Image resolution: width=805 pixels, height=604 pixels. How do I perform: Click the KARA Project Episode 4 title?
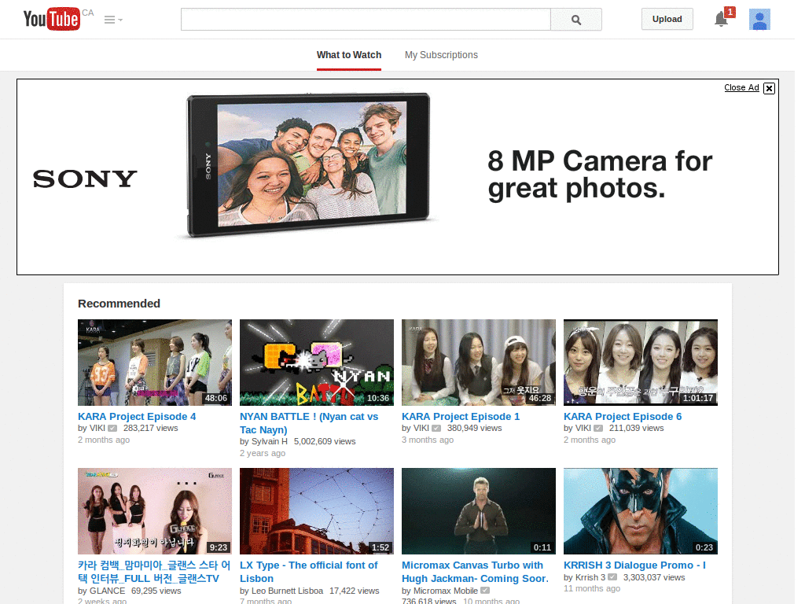click(x=137, y=417)
